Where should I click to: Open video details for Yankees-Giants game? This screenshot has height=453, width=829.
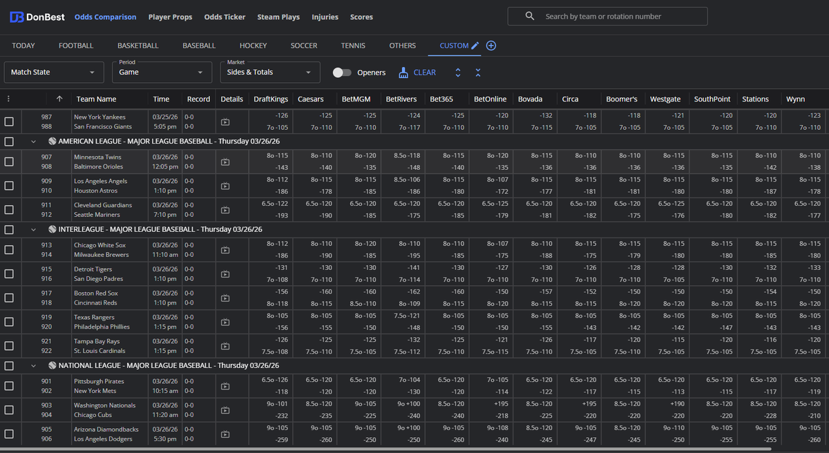pos(225,122)
